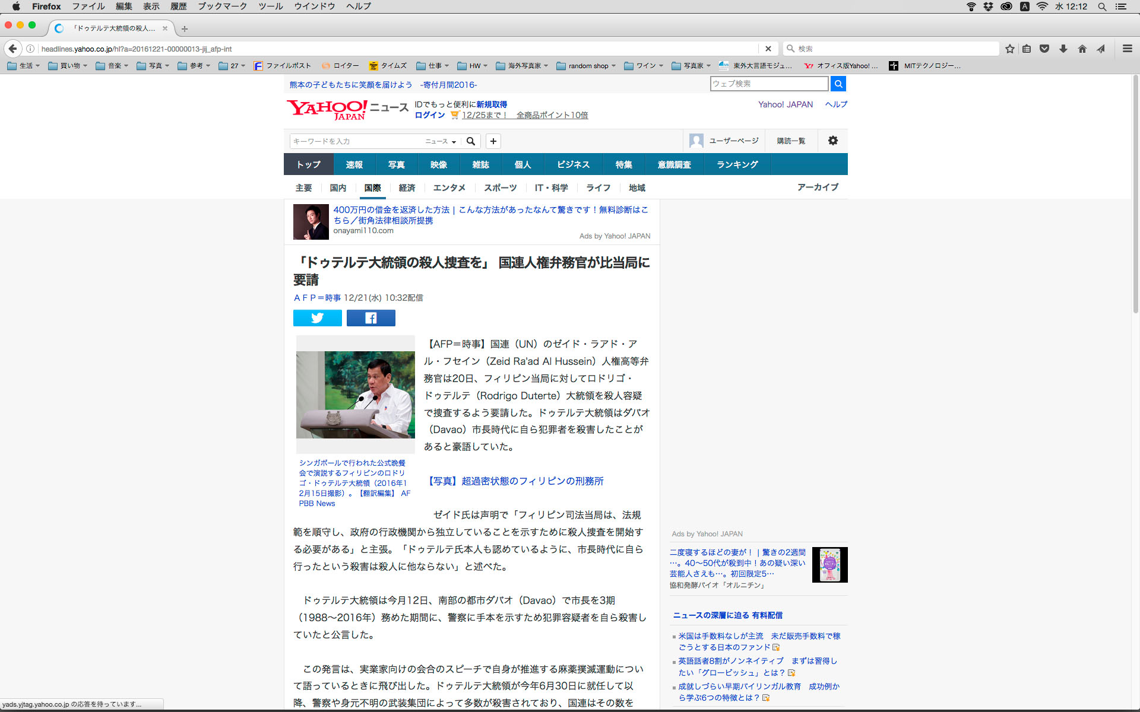Bookmark page with the star icon
The image size is (1140, 712).
tap(1009, 49)
